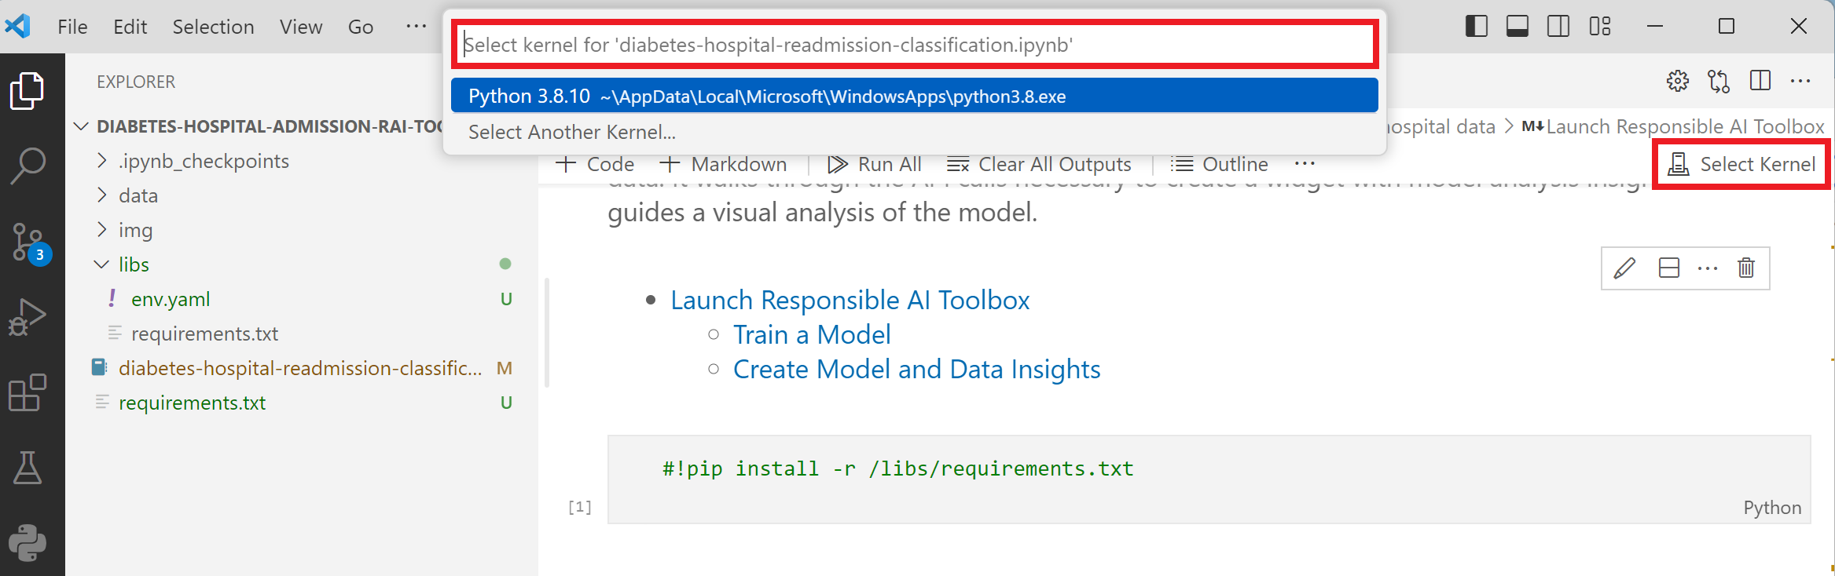Open the menu bar overflow ellipsis
The image size is (1835, 576).
point(416,26)
